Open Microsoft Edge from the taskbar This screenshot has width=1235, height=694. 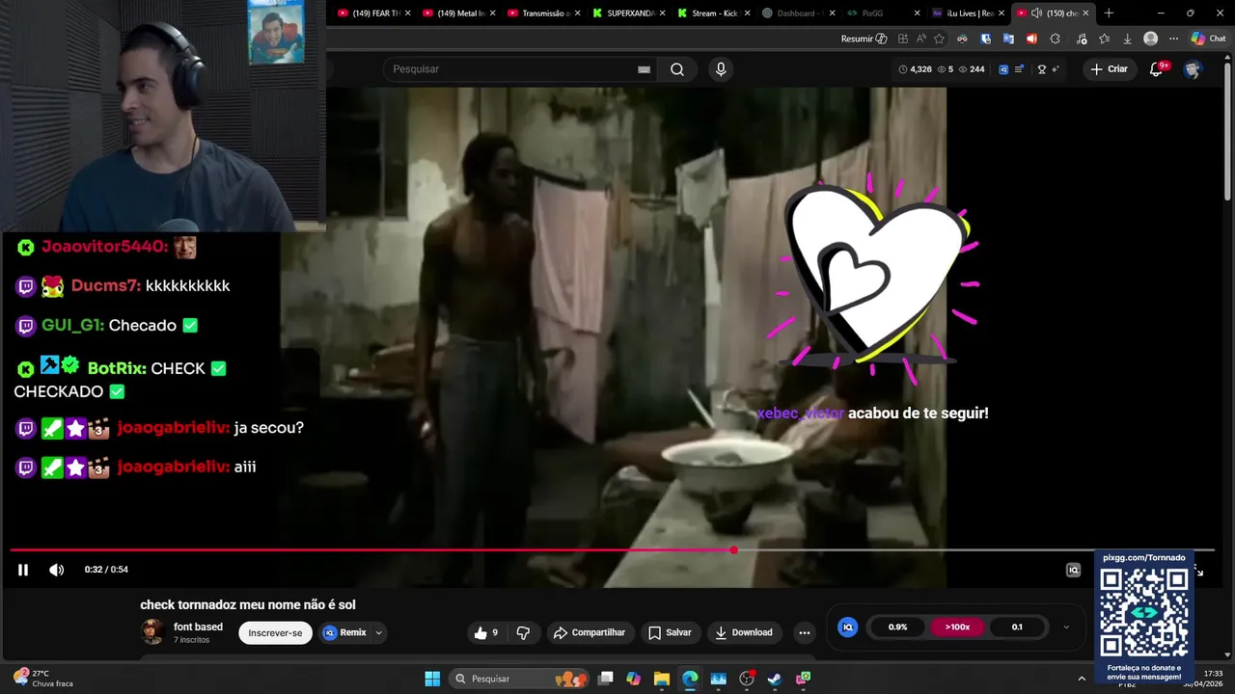(x=690, y=679)
